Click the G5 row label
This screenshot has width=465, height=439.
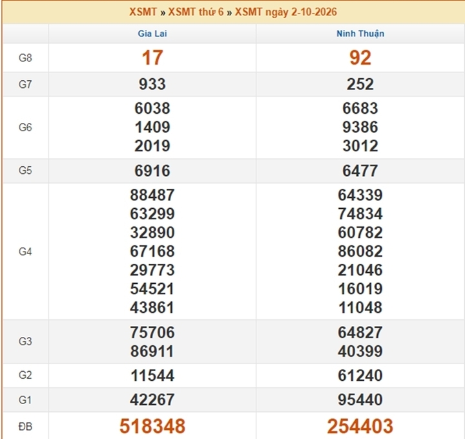point(25,171)
